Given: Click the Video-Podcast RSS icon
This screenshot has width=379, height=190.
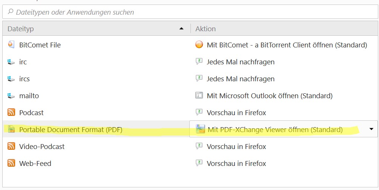Looking at the screenshot, I should (11, 146).
